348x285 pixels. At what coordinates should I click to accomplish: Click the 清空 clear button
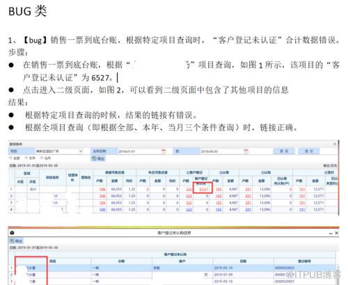pyautogui.click(x=308, y=151)
